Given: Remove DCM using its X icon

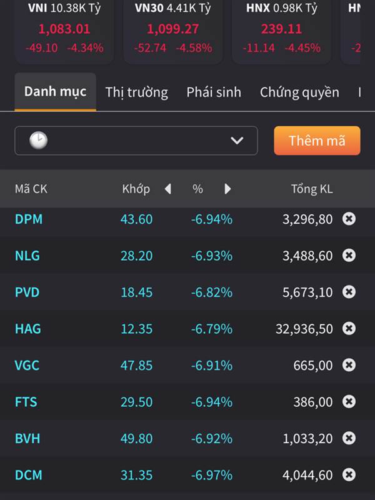Looking at the screenshot, I should 349,474.
